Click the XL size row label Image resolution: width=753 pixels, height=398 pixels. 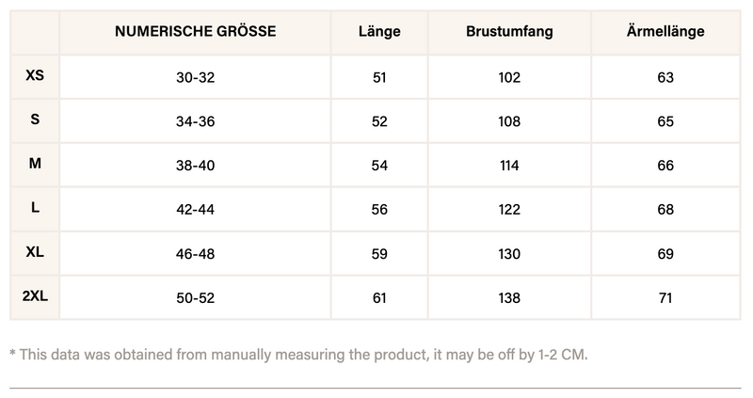[35, 252]
